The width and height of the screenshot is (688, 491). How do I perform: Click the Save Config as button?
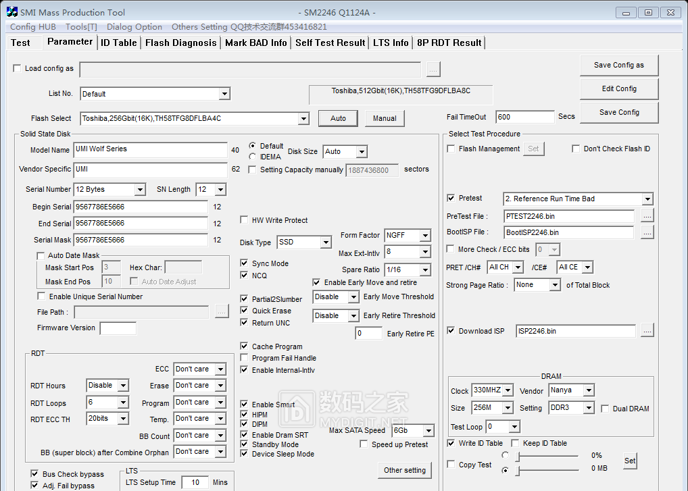tap(618, 66)
